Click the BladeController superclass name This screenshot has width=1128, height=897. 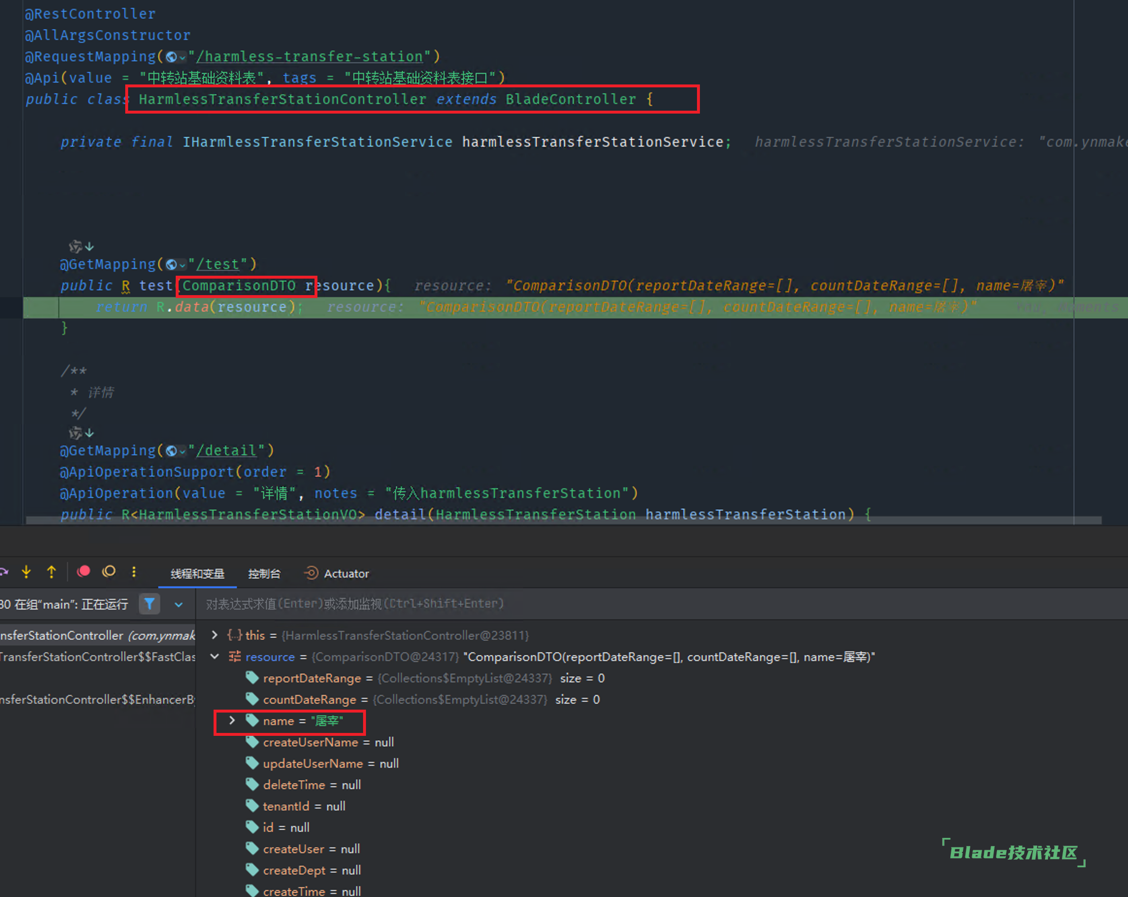571,99
